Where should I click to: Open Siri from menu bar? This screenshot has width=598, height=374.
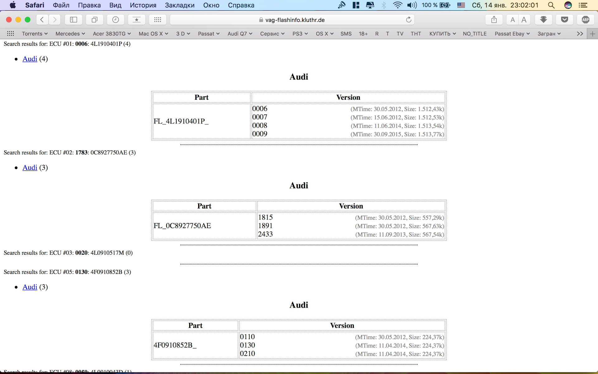(x=568, y=5)
